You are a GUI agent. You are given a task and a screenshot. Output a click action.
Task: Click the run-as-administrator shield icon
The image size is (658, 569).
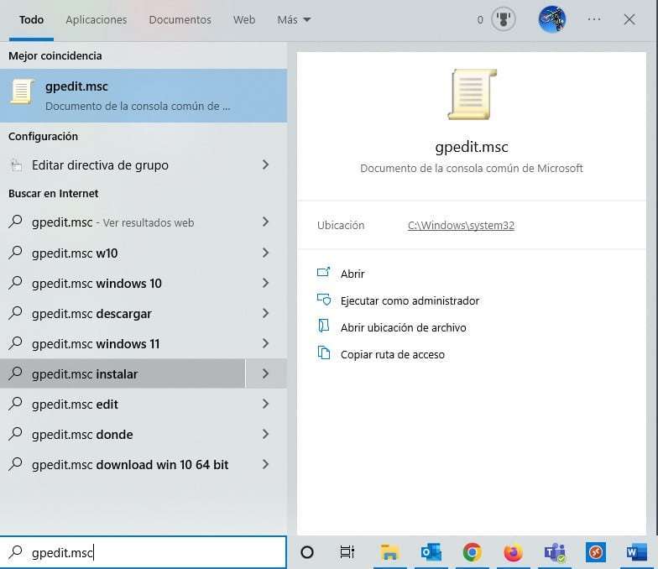coord(324,300)
